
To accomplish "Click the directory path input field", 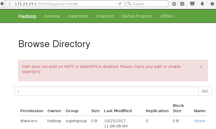I will 106,91.
